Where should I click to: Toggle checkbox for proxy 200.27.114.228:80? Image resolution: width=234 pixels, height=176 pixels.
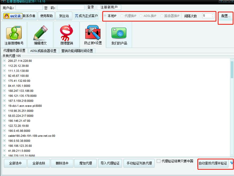(x=4, y=61)
